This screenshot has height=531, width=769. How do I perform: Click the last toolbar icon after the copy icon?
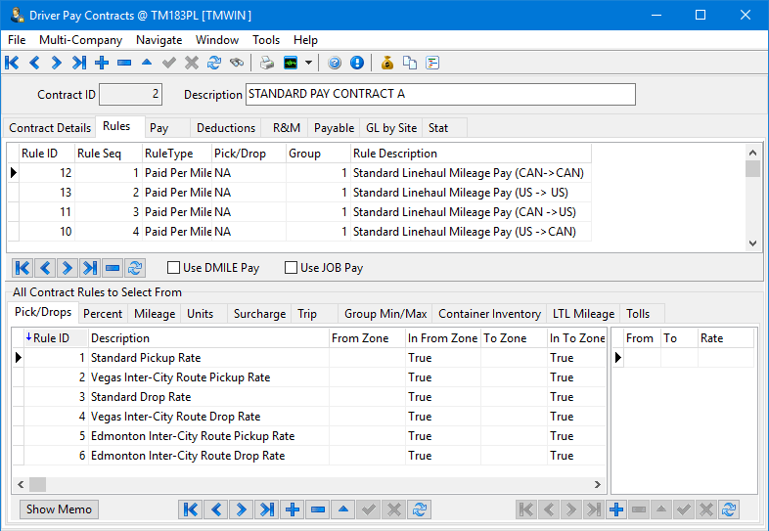tap(432, 63)
